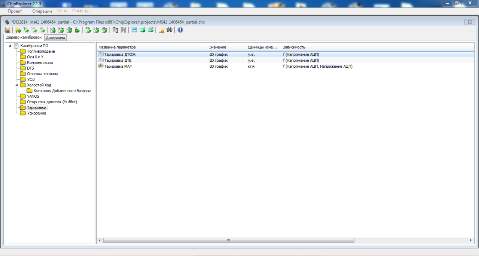The width and height of the screenshot is (479, 256).
Task: Select the Тарировка ДТВ parameter row
Action: (118, 60)
